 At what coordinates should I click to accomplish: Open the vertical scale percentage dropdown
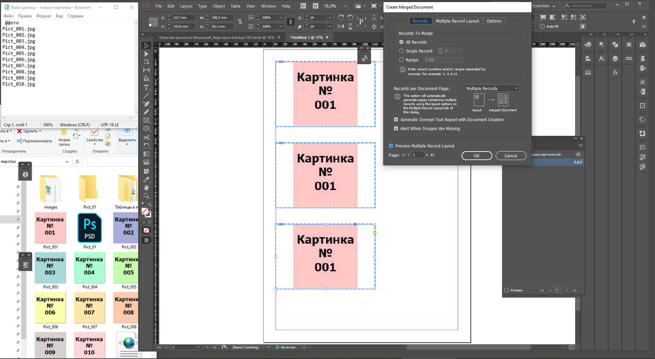click(x=281, y=26)
